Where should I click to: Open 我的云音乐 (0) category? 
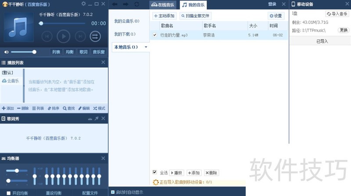[127, 21]
